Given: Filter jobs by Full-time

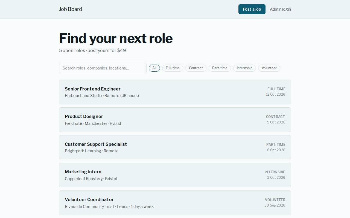Looking at the screenshot, I should point(173,68).
